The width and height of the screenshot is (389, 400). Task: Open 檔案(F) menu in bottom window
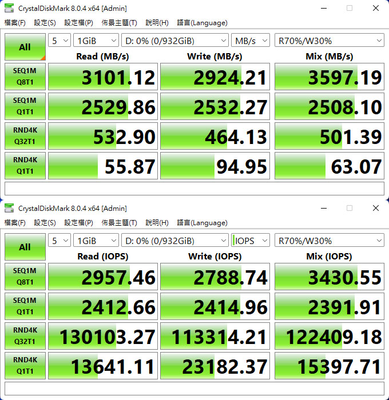15,223
